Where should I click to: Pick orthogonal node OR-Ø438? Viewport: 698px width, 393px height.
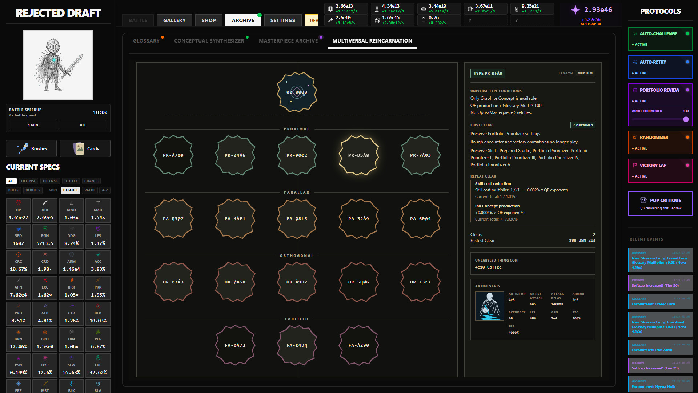pos(235,282)
